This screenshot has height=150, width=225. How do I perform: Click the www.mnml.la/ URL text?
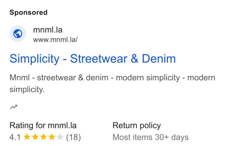point(55,40)
